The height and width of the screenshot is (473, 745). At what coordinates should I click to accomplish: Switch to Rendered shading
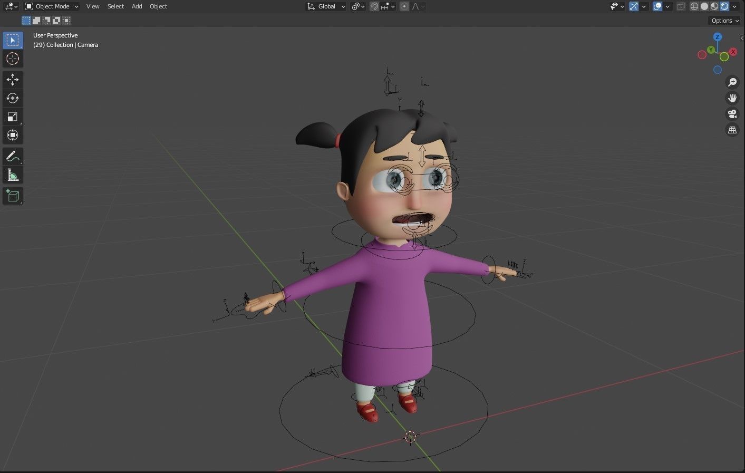724,6
